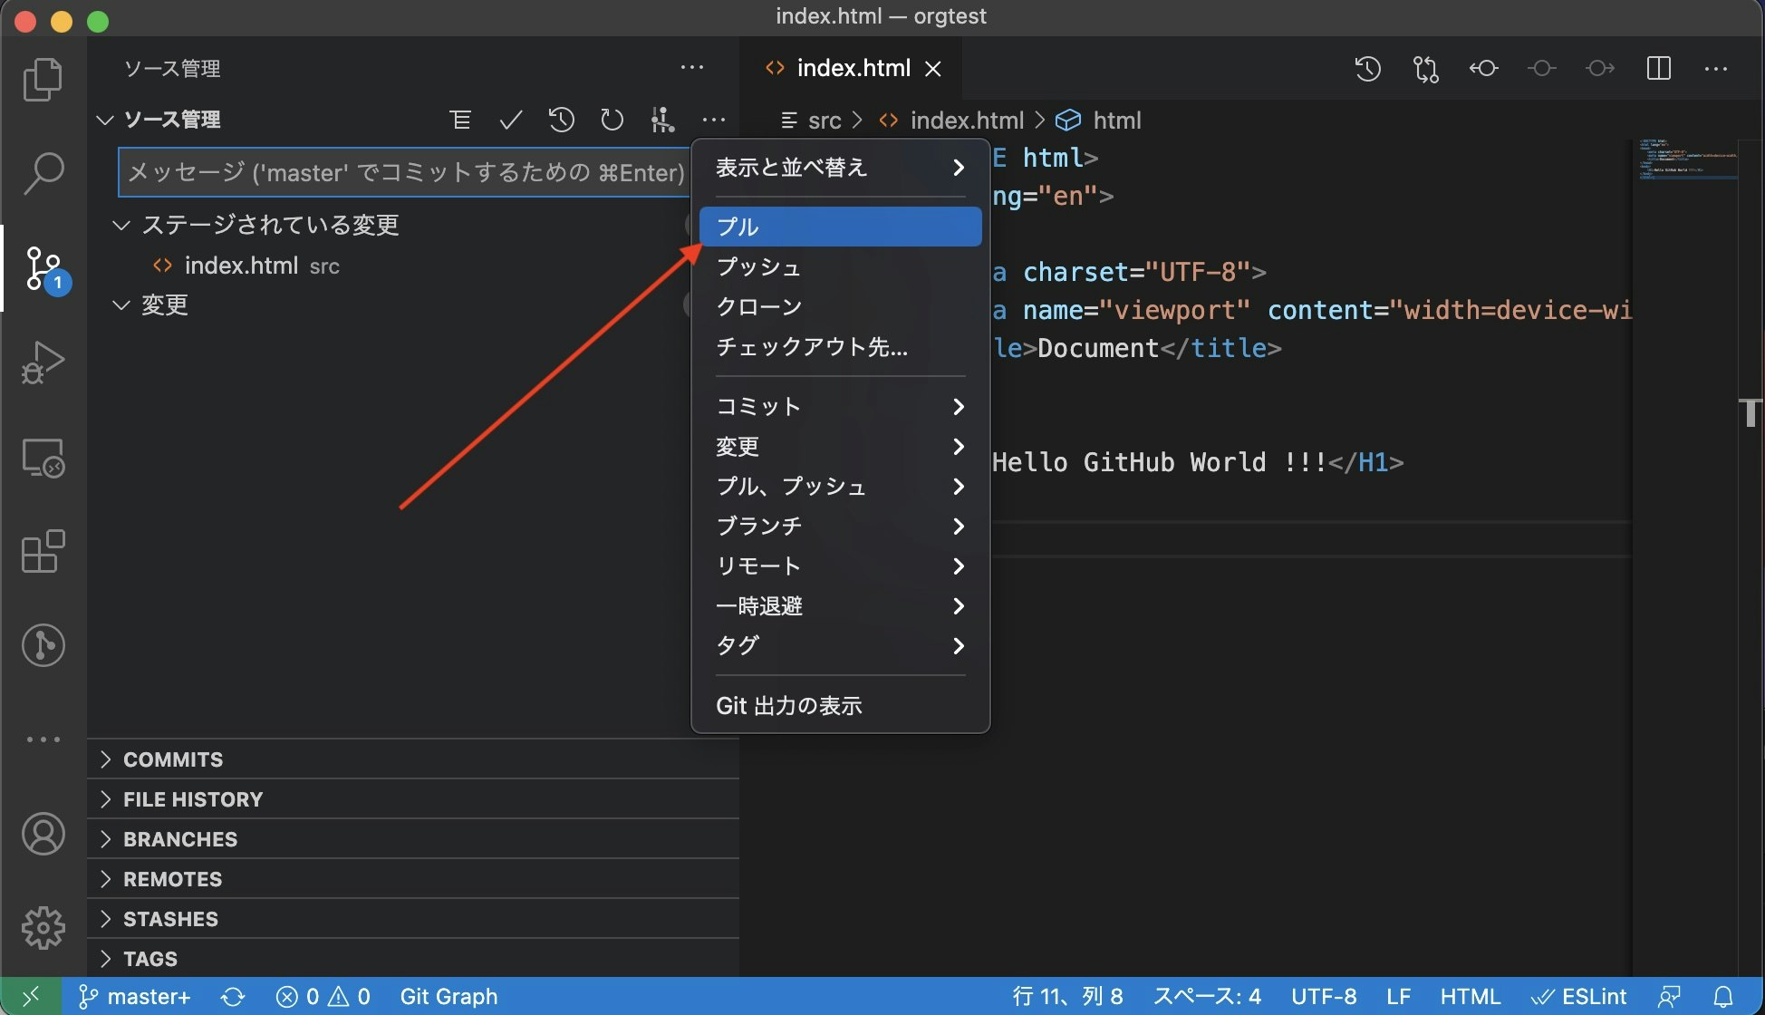Click the split editor icon

1658,69
